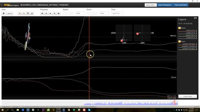This screenshot has width=200, height=112.
Task: Open Google Chrome from the taskbar
Action: [x=69, y=110]
